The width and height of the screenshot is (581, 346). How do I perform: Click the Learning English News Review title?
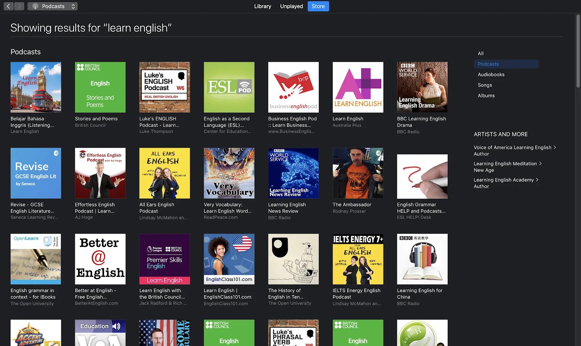(287, 208)
